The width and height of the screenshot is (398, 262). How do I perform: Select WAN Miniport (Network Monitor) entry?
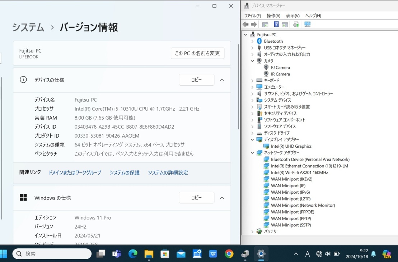point(303,205)
